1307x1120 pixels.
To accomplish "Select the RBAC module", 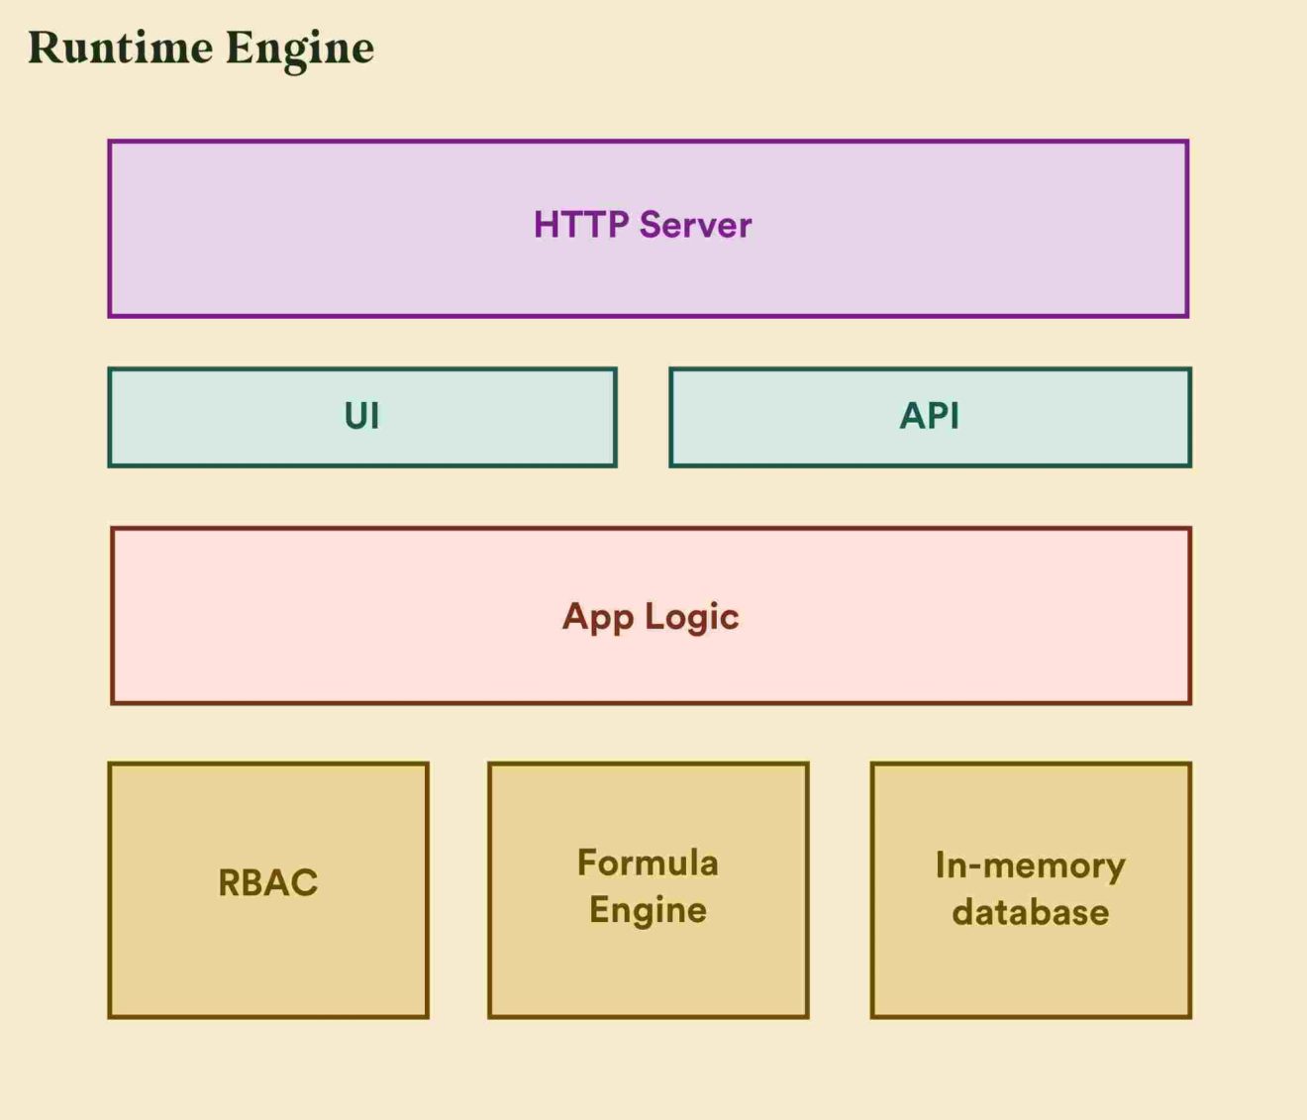I will click(x=267, y=889).
